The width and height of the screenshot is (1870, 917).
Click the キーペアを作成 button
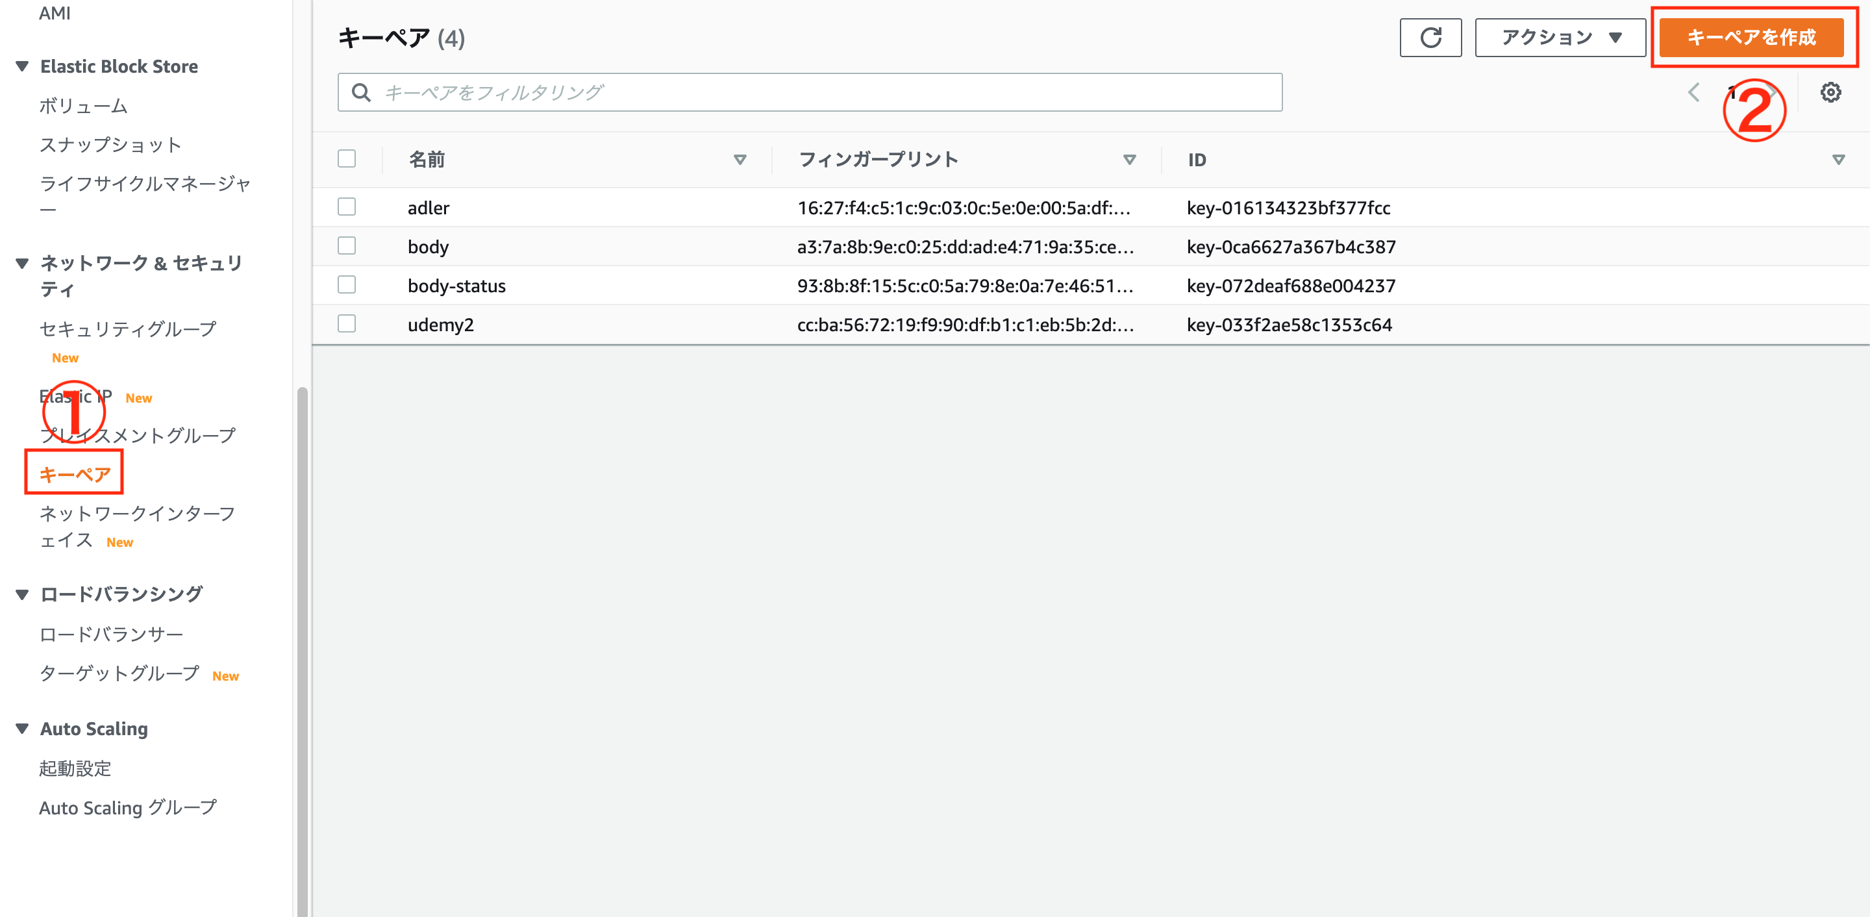coord(1753,38)
